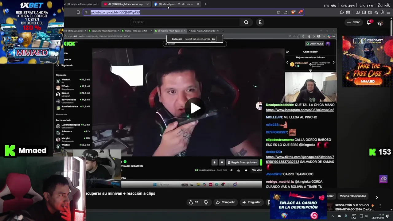Open the browser hamburger menu

[388, 12]
